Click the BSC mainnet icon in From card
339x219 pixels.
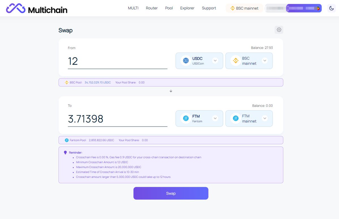235,60
